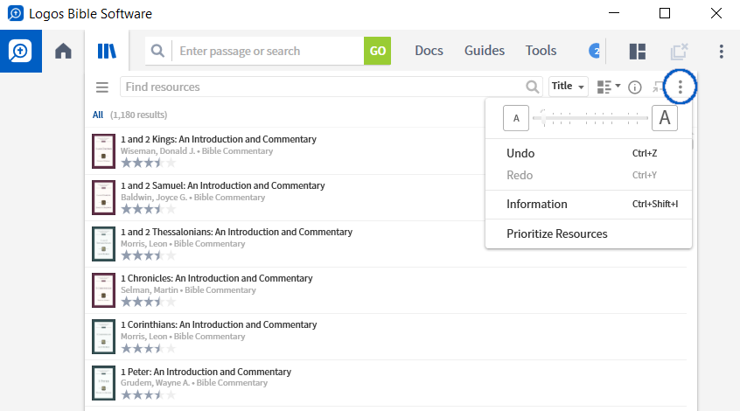
Task: Click the library panel kebab menu
Action: coord(680,87)
